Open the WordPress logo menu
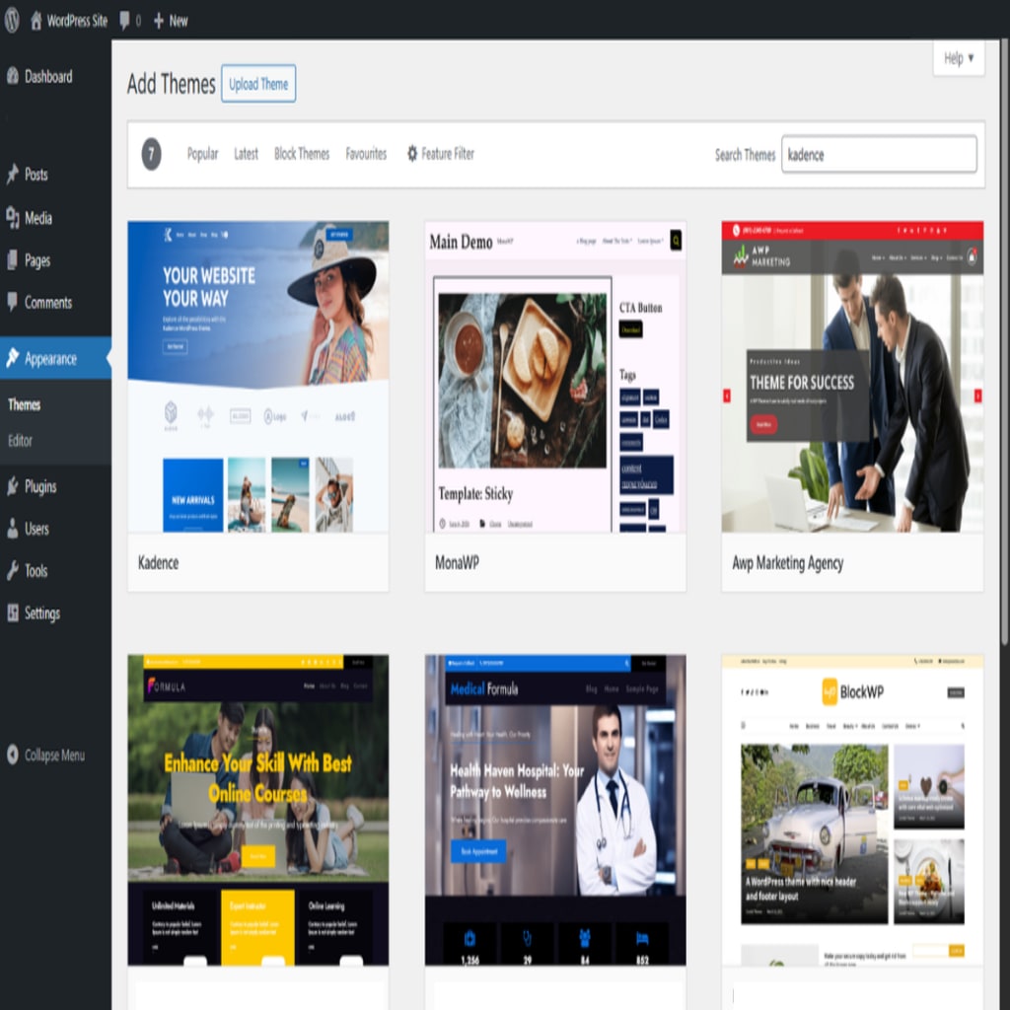1010x1010 pixels. point(12,20)
